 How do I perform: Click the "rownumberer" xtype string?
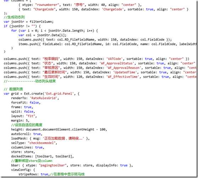(x=47, y=5)
